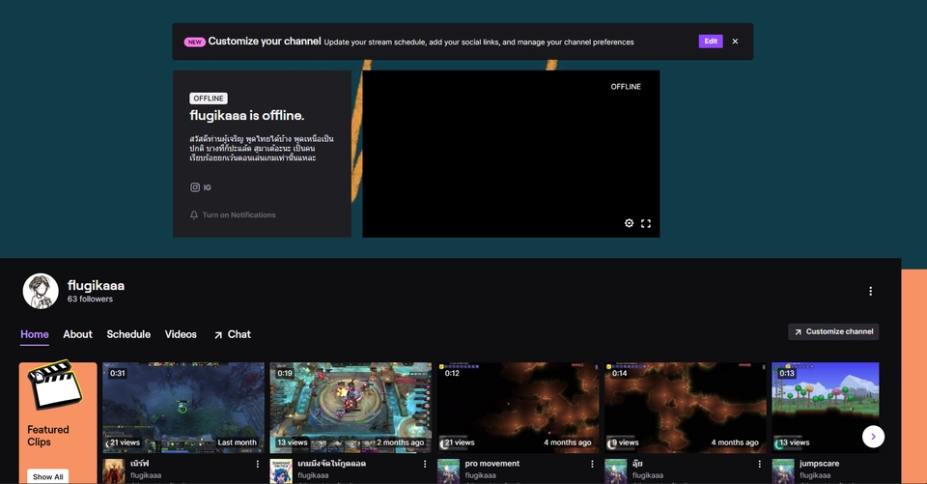Play the 0:13 jumpscare clip thumbnail
This screenshot has height=484, width=927.
(826, 408)
